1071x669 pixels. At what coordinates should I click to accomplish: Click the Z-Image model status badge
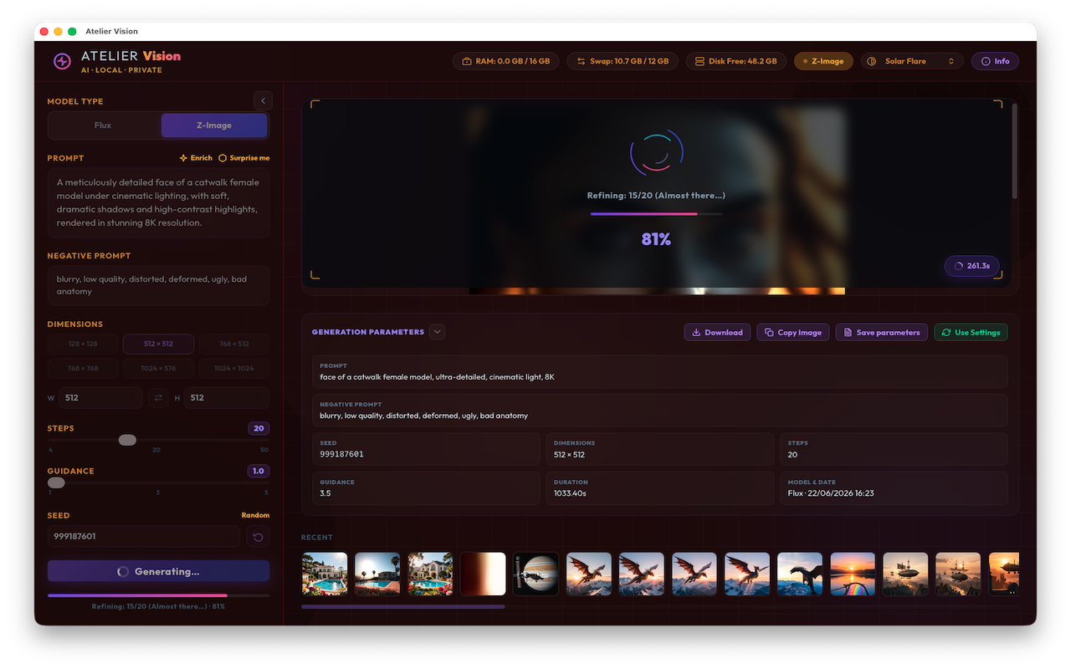(823, 61)
